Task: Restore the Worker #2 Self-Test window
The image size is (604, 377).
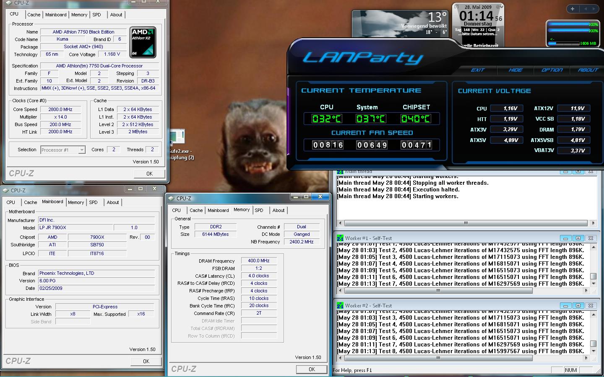Action: tap(578, 306)
